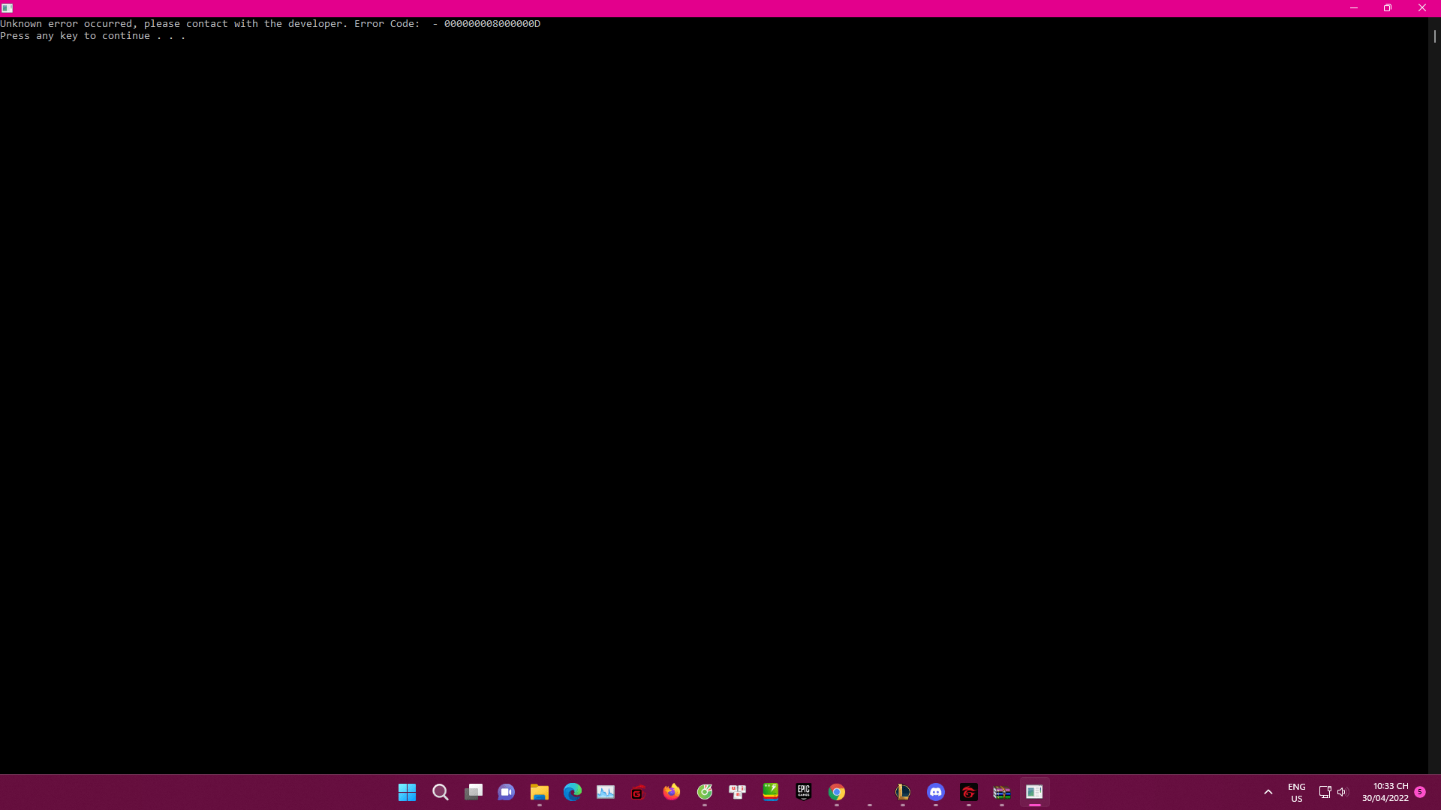Close the console window
Viewport: 1441px width, 810px height.
click(1422, 8)
